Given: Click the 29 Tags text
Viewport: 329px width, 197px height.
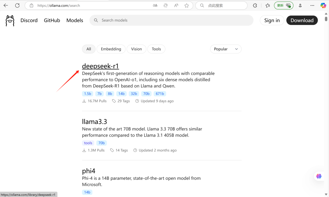Looking at the screenshot, I should coord(124,101).
